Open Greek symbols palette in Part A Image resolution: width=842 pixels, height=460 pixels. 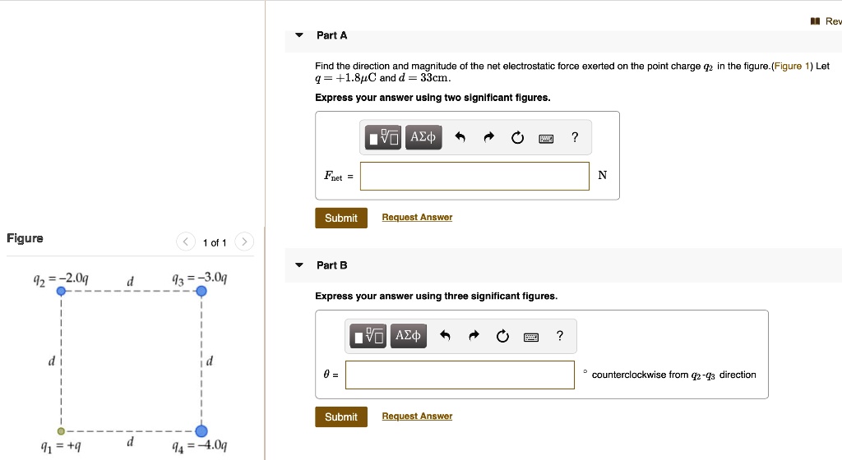pyautogui.click(x=423, y=137)
